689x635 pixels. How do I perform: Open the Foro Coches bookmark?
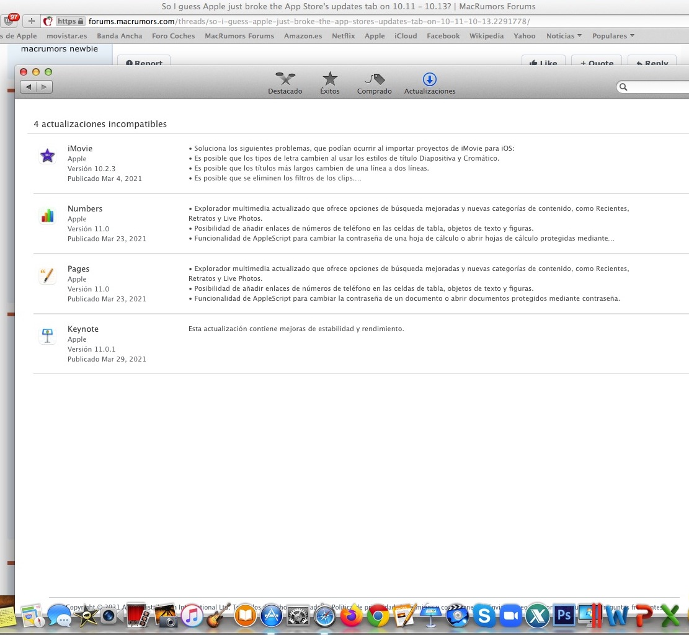click(173, 36)
